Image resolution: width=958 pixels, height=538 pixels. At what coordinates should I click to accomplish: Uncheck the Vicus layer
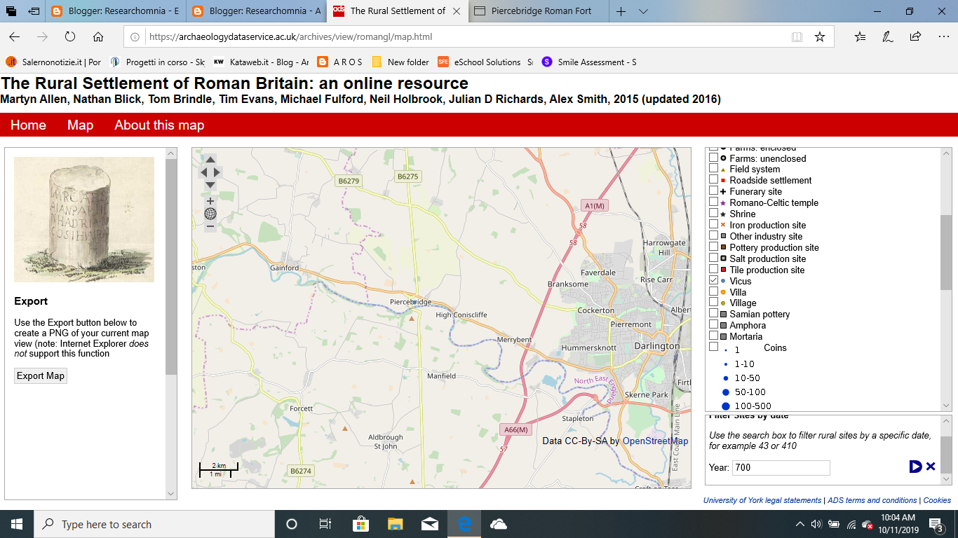click(713, 281)
